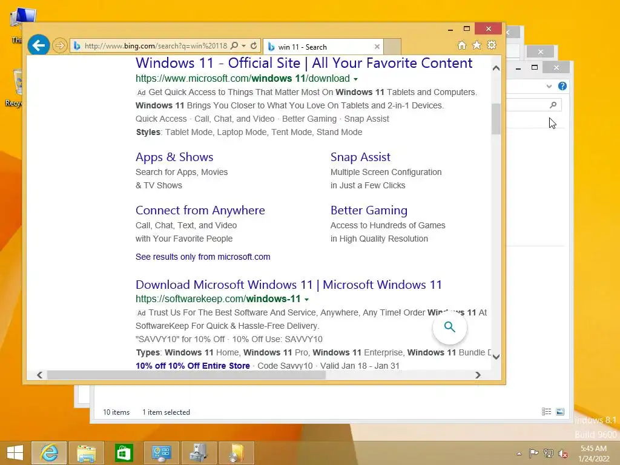Click Help icon in File Explorer window
The height and width of the screenshot is (465, 620).
[562, 86]
